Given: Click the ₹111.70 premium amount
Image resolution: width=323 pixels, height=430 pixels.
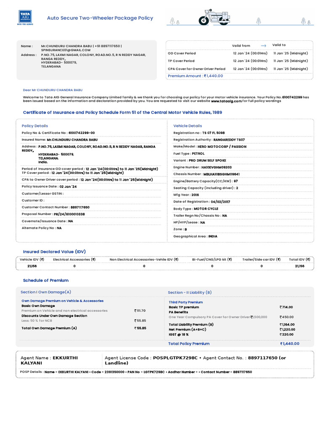Looking at the screenshot, I should click(140, 311).
